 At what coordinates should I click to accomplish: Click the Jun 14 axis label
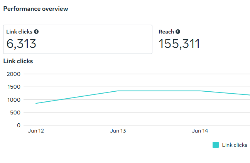(200, 131)
